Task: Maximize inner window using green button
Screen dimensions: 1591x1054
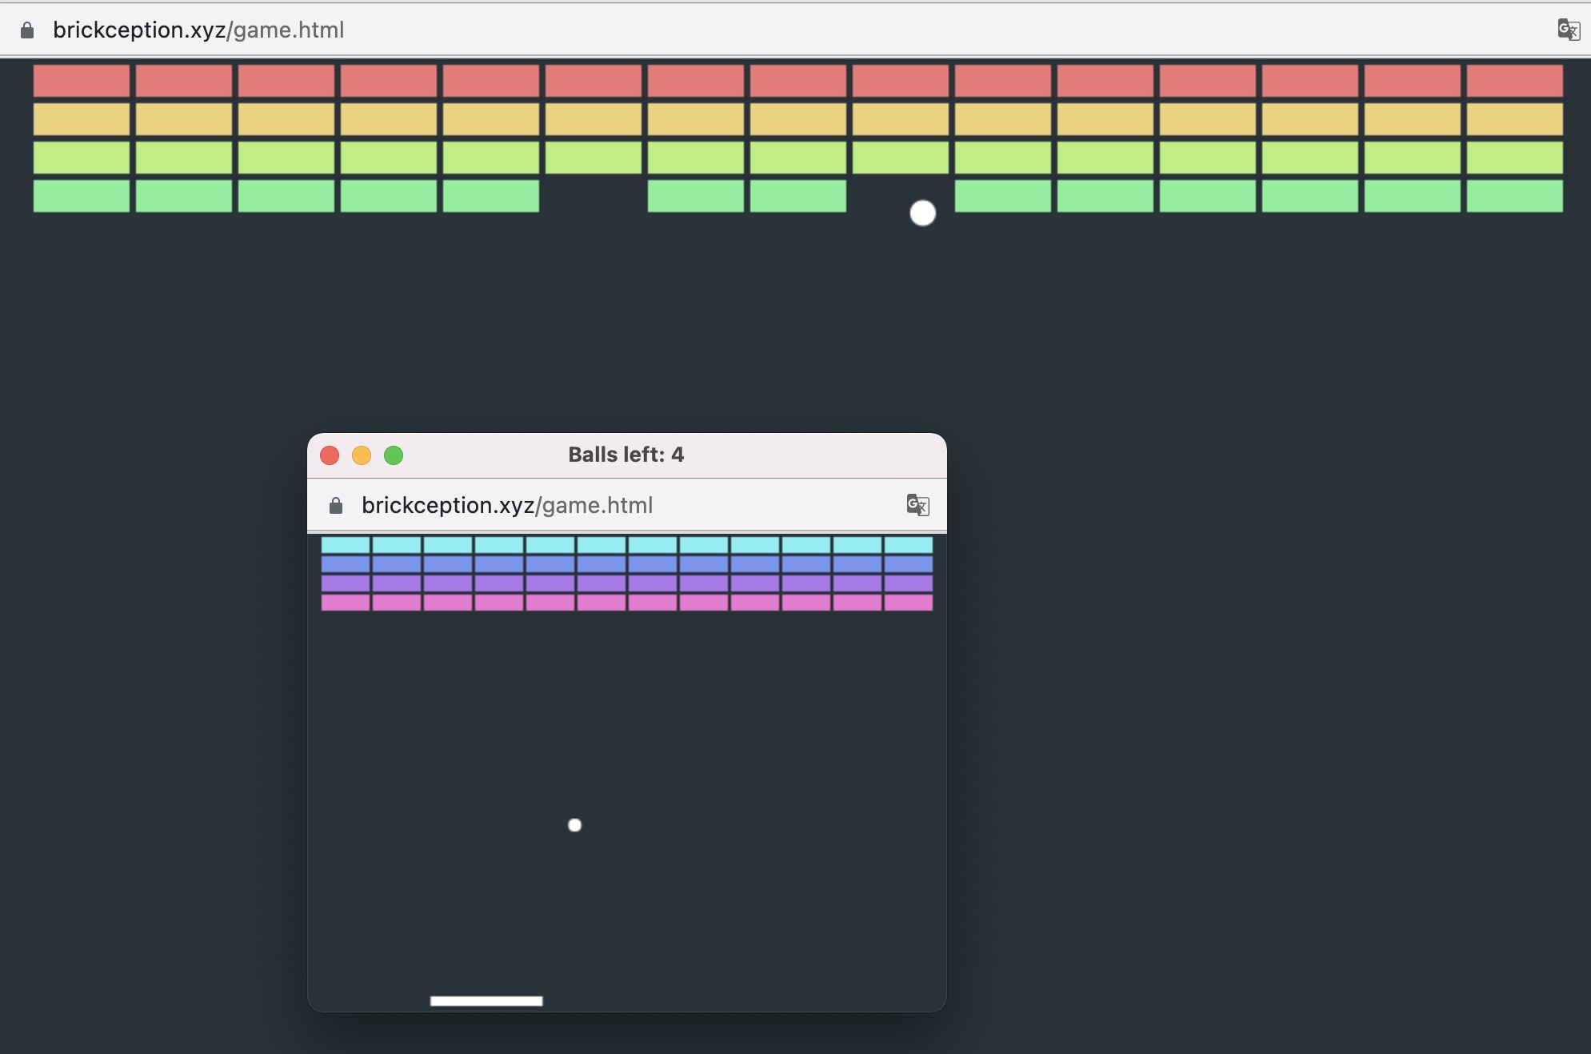Action: (394, 455)
